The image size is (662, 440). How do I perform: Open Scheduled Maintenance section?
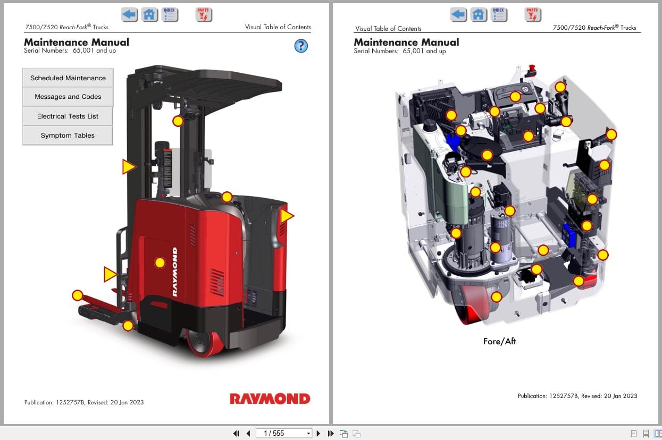(x=68, y=78)
